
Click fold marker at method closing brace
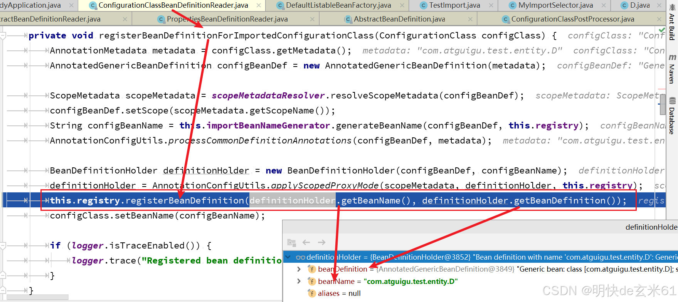(3, 290)
